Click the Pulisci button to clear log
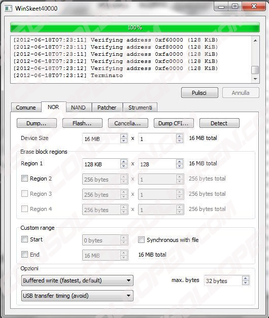This screenshot has height=318, width=269. tap(199, 93)
